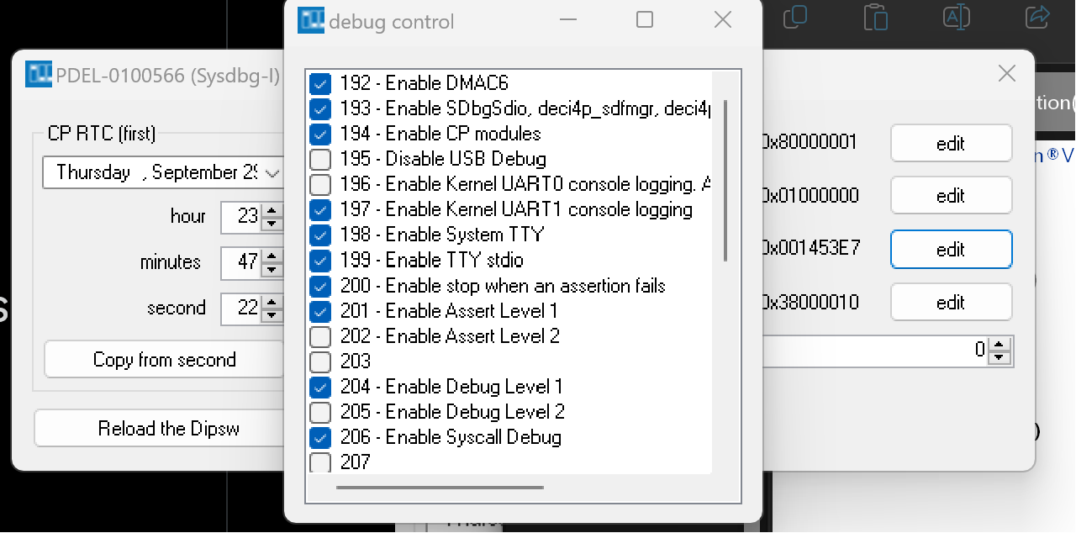Click the Copy from second button
This screenshot has height=533, width=1076.
(165, 360)
